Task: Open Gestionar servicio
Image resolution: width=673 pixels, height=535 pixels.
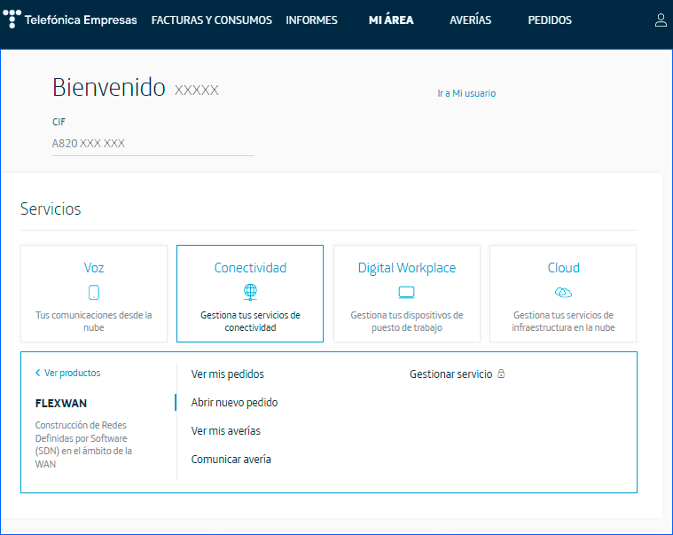Action: pos(450,374)
